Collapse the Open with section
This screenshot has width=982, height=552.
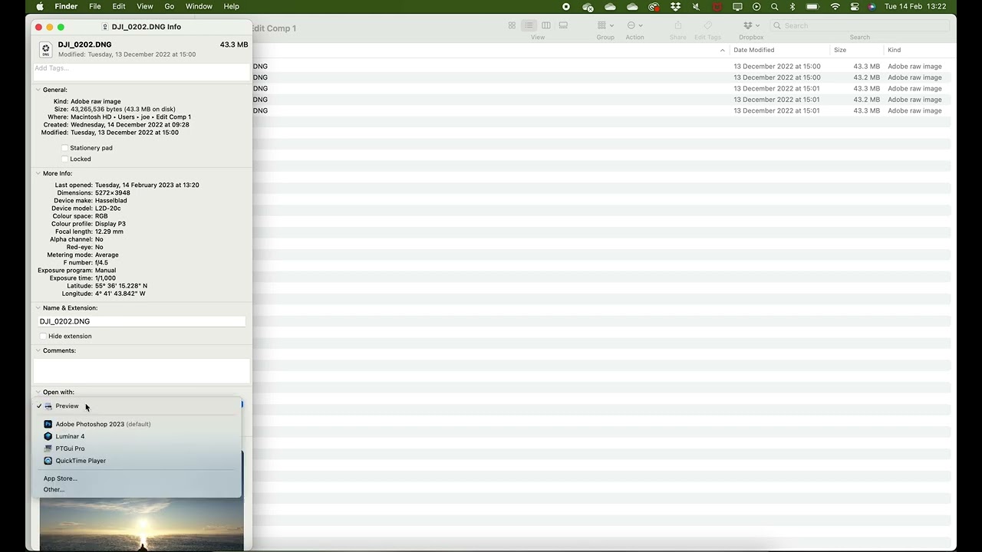click(x=38, y=392)
